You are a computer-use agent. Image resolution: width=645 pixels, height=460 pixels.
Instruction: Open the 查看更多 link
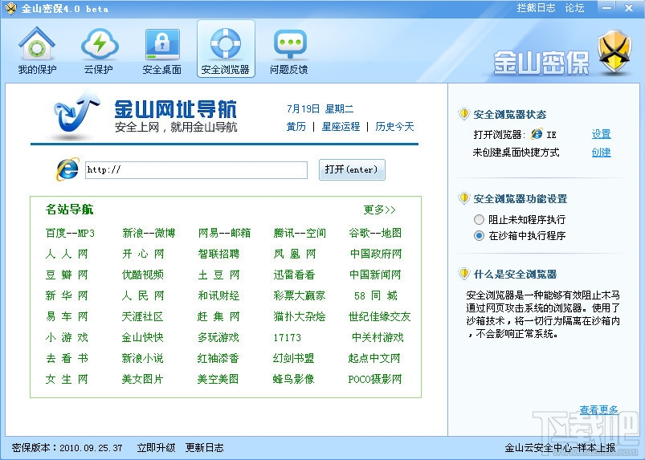pyautogui.click(x=598, y=409)
